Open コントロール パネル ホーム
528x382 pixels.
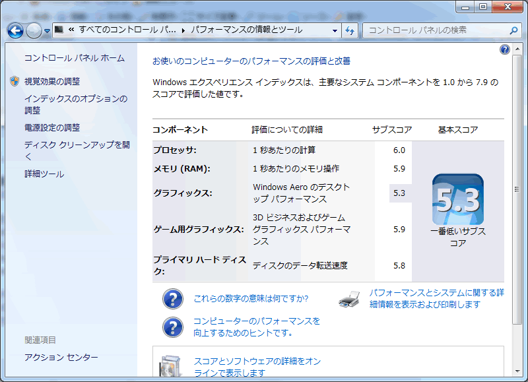[75, 58]
